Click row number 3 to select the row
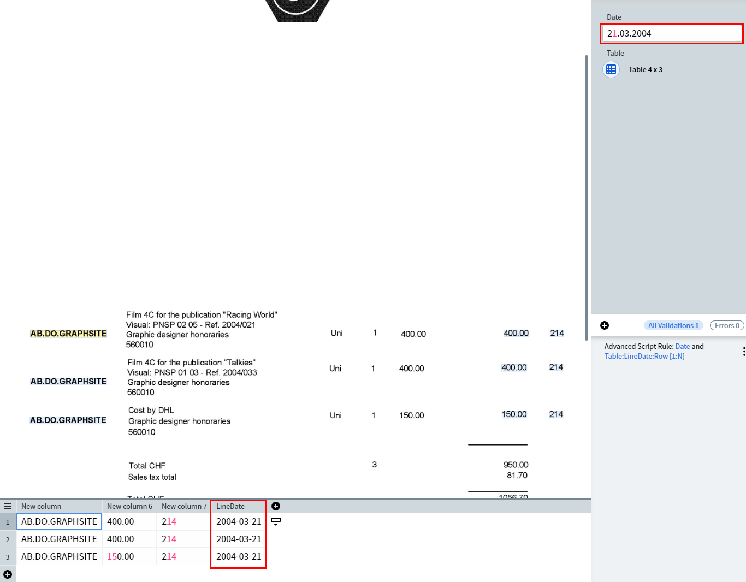Viewport: 746px width, 582px height. (8, 556)
